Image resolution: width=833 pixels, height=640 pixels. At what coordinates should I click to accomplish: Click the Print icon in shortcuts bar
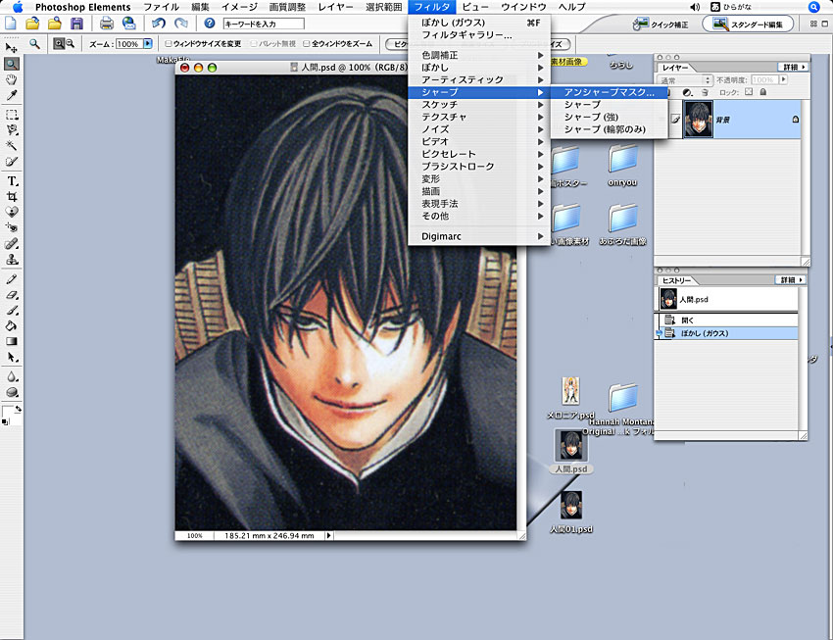pyautogui.click(x=106, y=24)
